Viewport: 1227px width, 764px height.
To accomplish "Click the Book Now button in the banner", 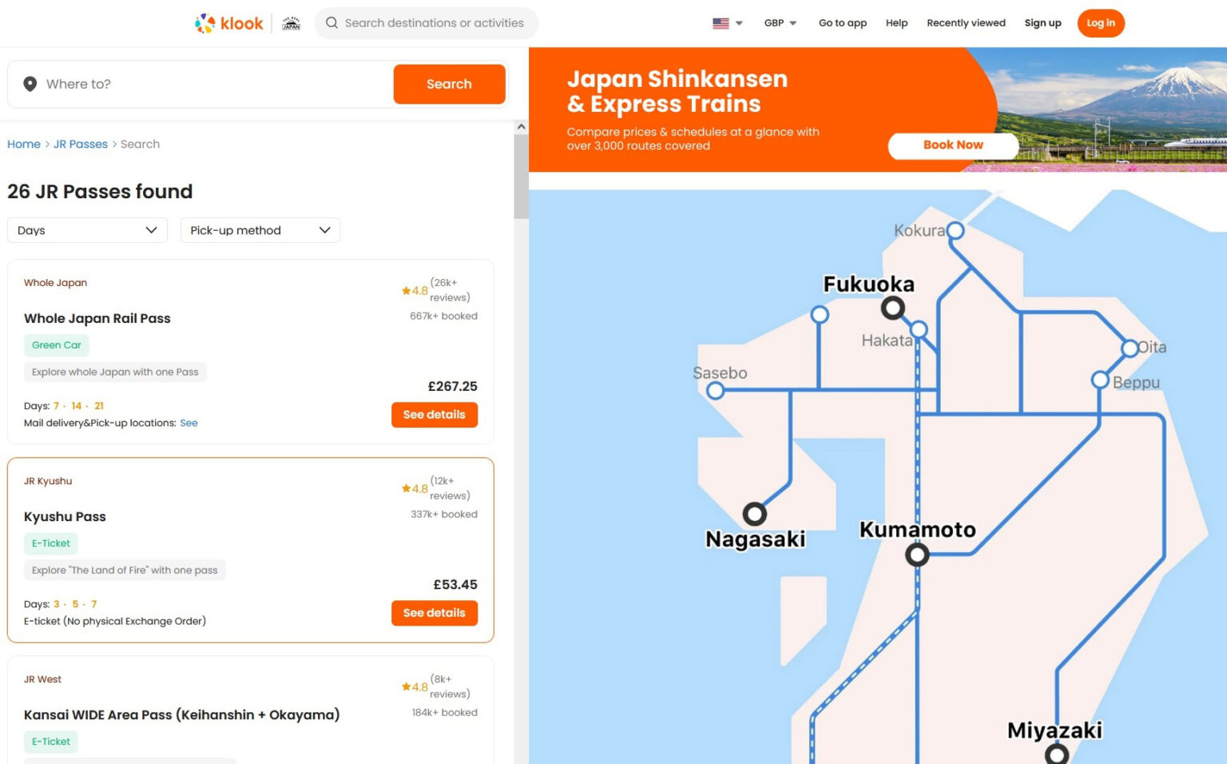I will [952, 145].
